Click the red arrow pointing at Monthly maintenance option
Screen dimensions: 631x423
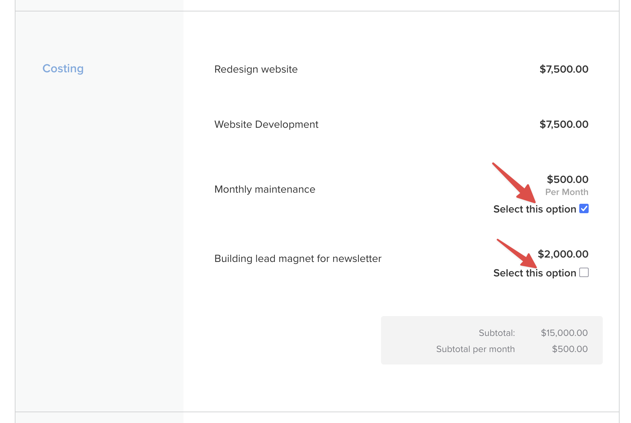[514, 183]
